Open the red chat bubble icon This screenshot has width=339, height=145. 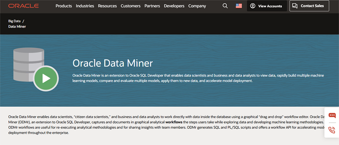[x=332, y=115]
